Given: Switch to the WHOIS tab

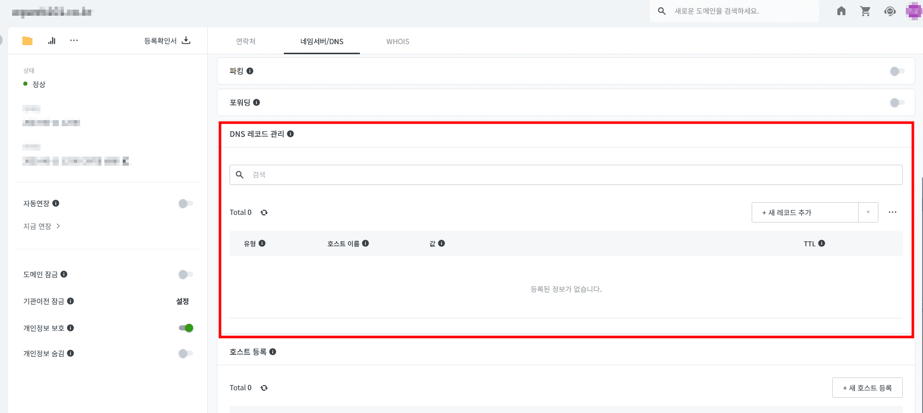Looking at the screenshot, I should point(398,42).
